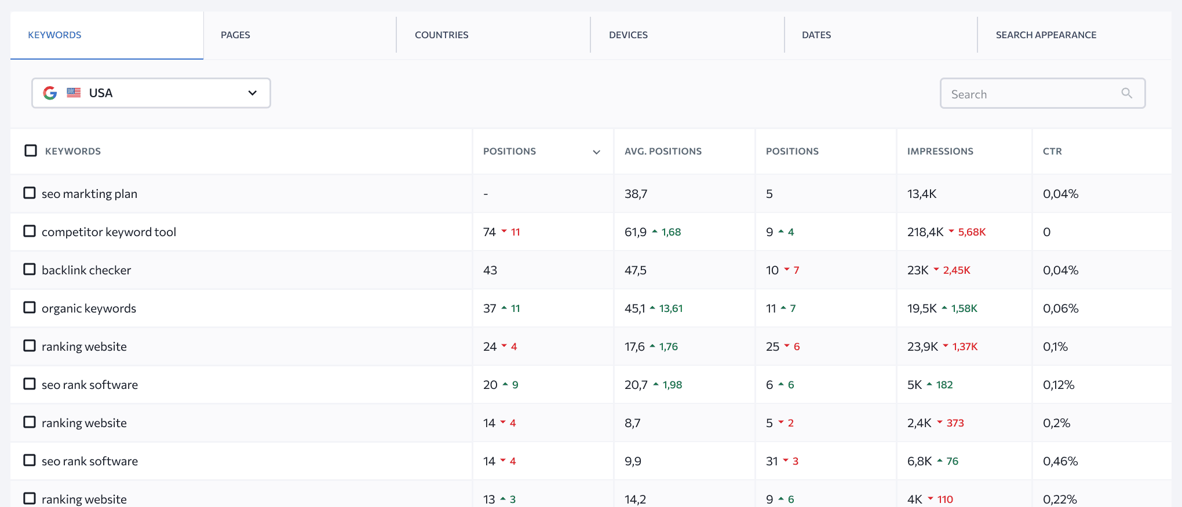The image size is (1182, 507).
Task: Toggle the select-all Keywords header checkbox
Action: coord(31,150)
